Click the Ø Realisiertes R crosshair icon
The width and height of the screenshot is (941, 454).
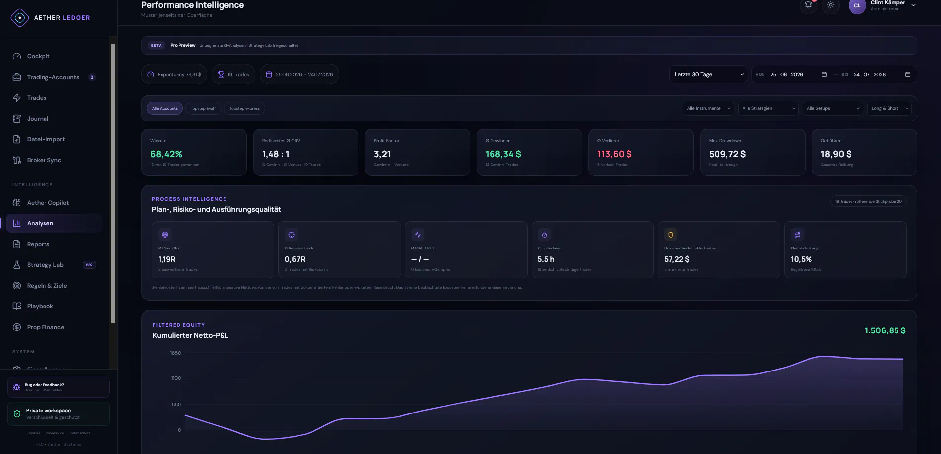[292, 235]
